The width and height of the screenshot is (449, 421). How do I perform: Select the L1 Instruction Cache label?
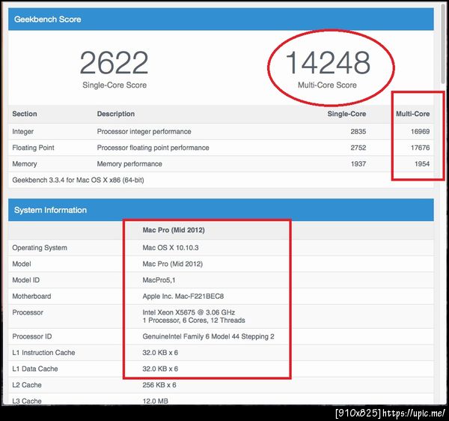point(43,353)
